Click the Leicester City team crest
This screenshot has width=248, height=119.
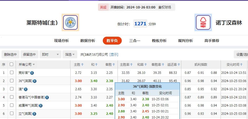coord(70,22)
